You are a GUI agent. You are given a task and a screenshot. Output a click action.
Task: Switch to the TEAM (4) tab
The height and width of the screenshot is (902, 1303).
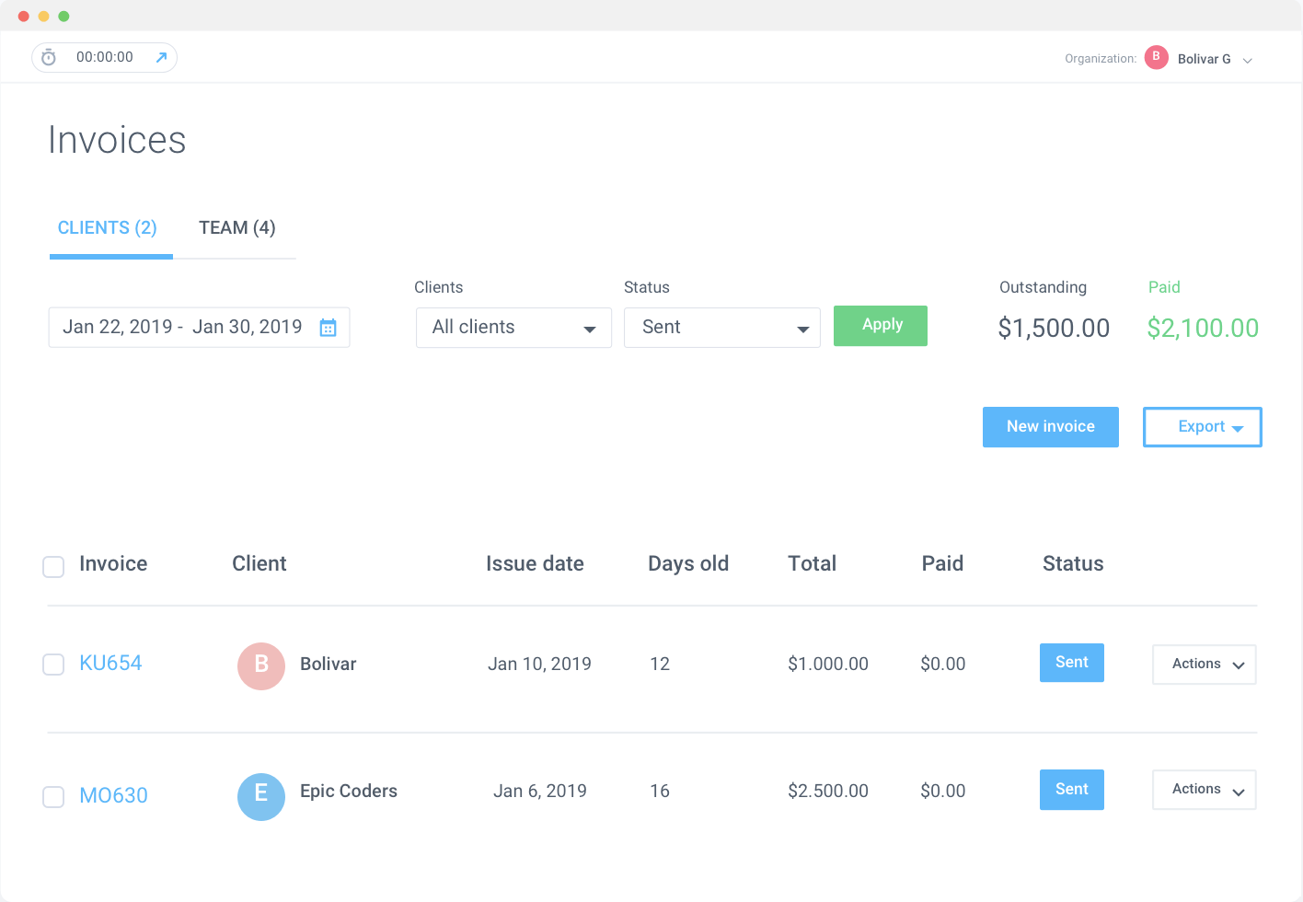[x=237, y=228]
